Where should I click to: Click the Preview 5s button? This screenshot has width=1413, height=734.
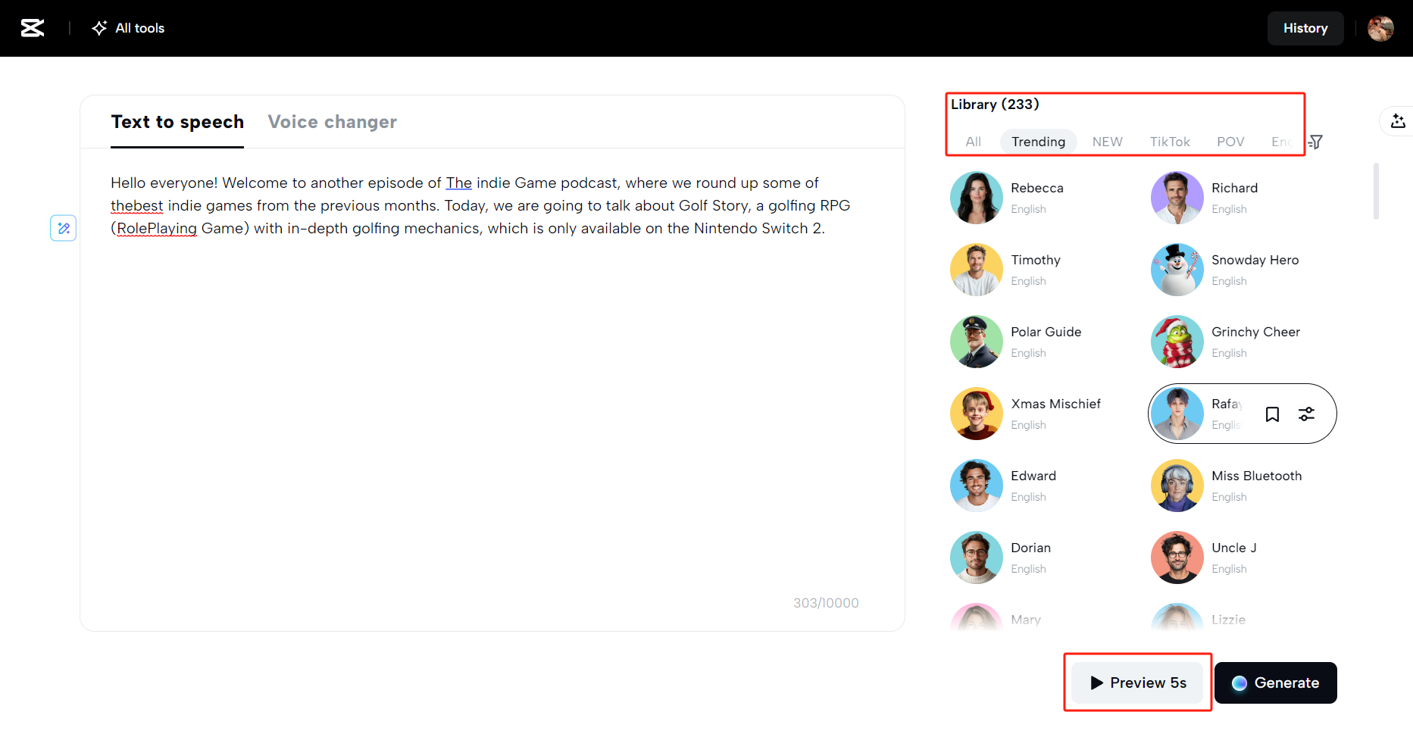click(1137, 682)
